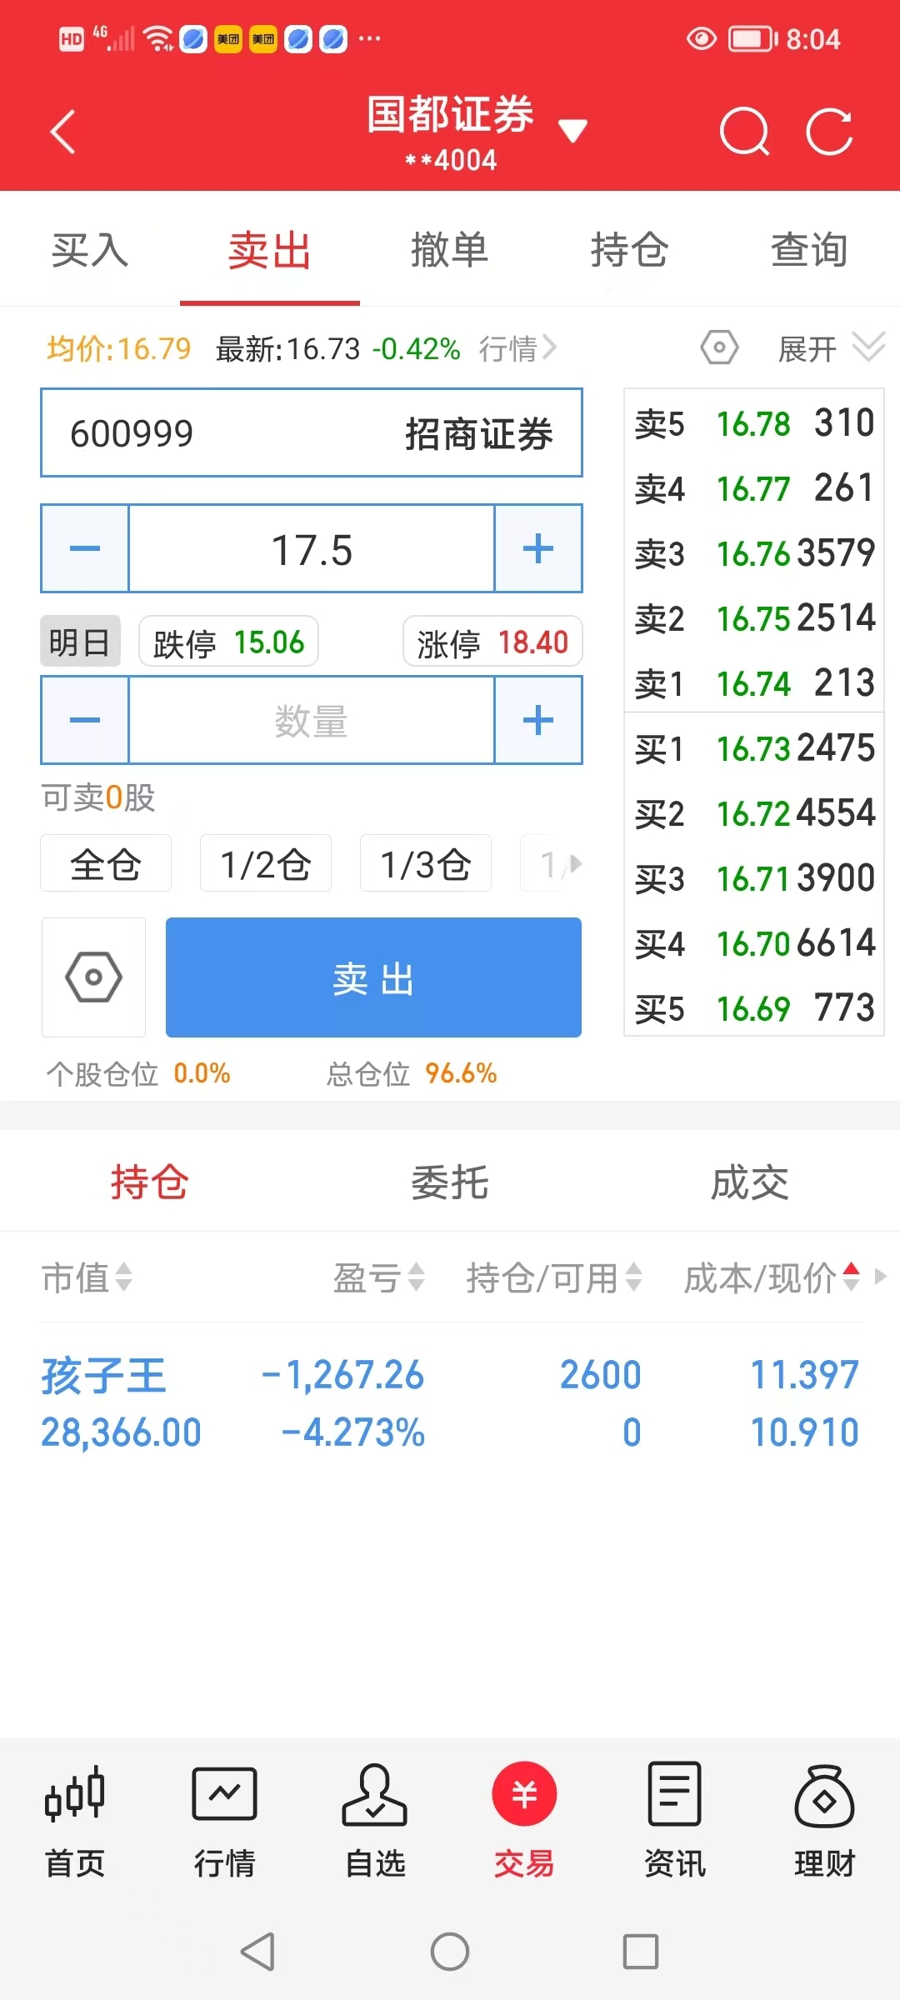Open the 撤单 tab
Image resolution: width=900 pixels, height=2000 pixels.
(450, 250)
